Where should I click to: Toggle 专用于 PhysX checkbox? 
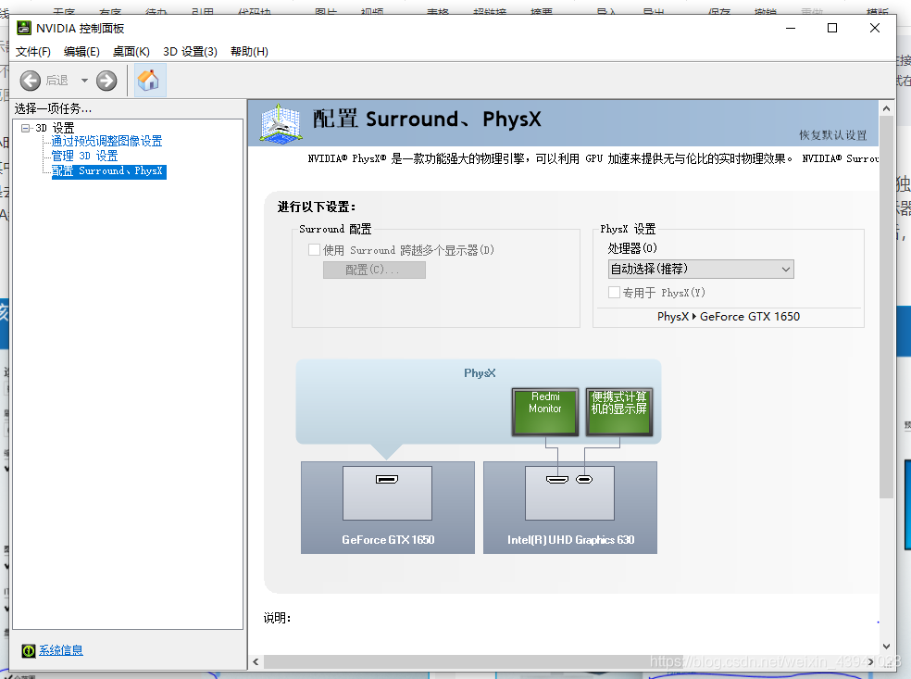(614, 293)
